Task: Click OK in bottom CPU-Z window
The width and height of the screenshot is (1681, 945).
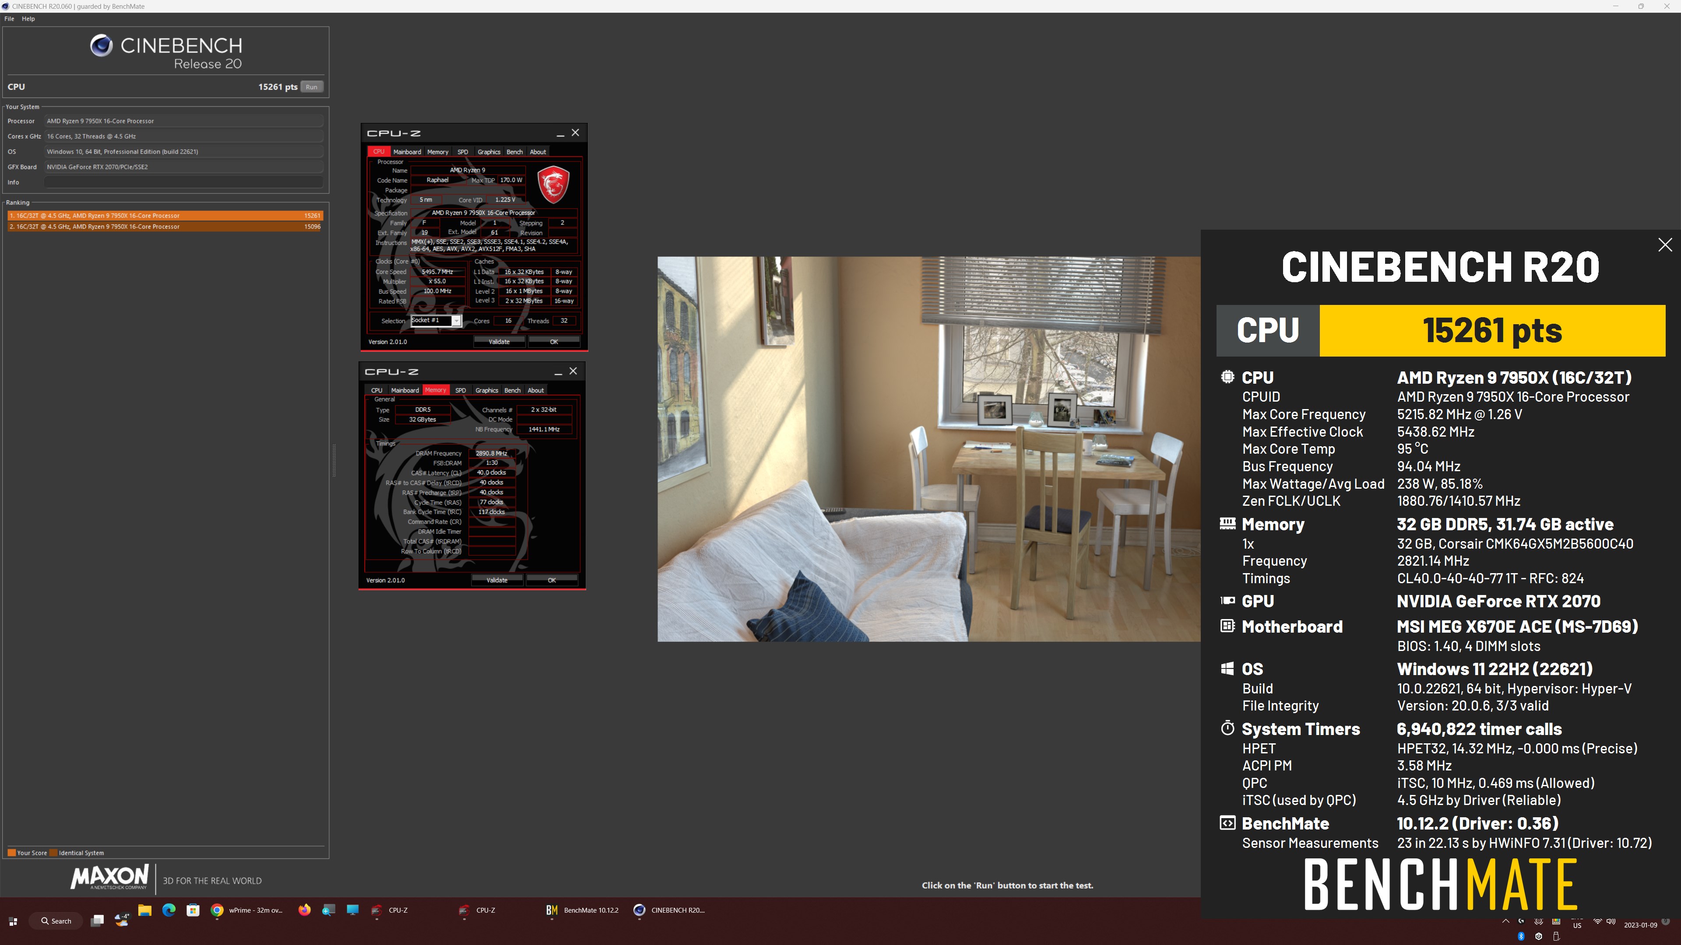Action: click(x=552, y=581)
